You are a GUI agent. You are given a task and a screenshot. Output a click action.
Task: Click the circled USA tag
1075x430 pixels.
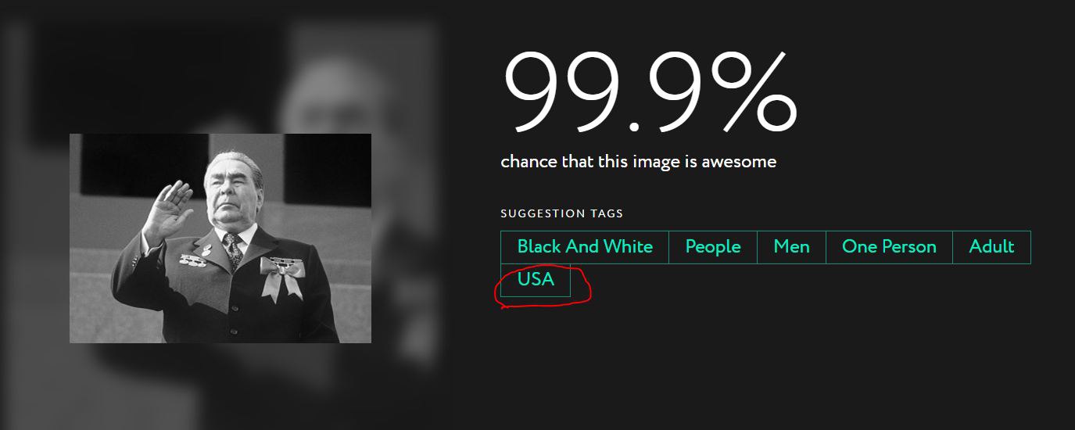(x=536, y=280)
